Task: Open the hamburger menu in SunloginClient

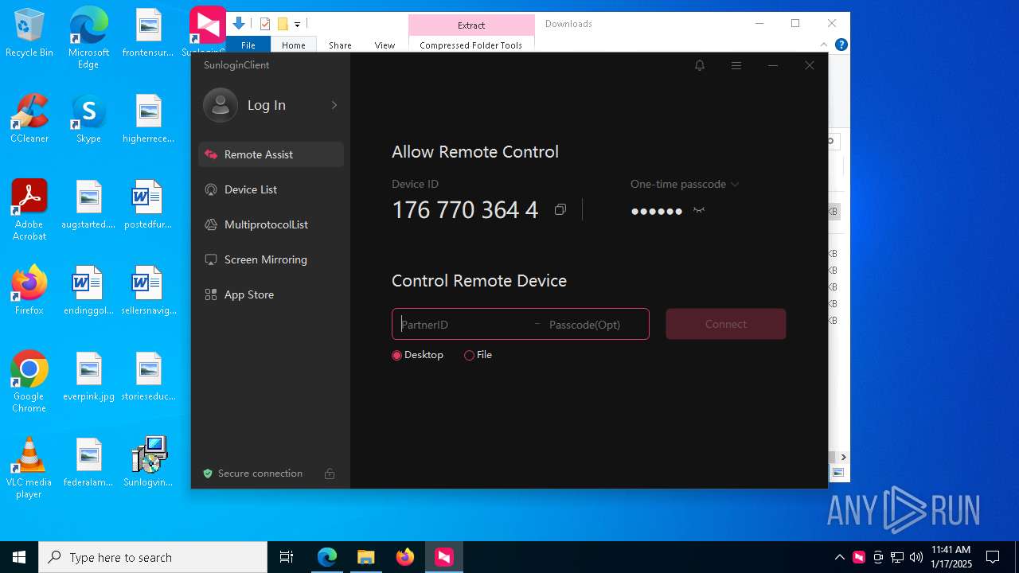Action: pos(736,65)
